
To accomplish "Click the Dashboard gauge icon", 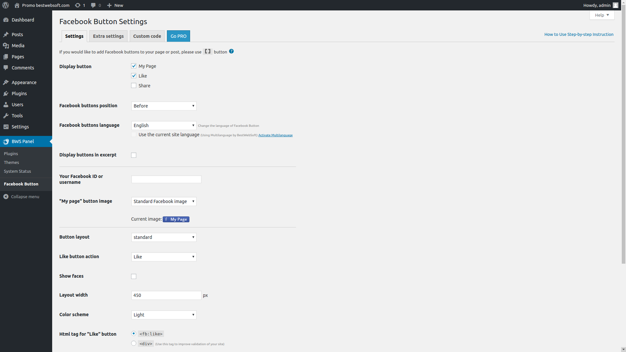I will coord(6,20).
